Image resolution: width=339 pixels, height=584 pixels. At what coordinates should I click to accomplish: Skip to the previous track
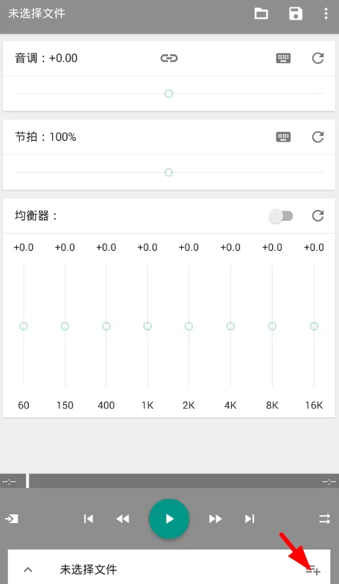tap(88, 519)
